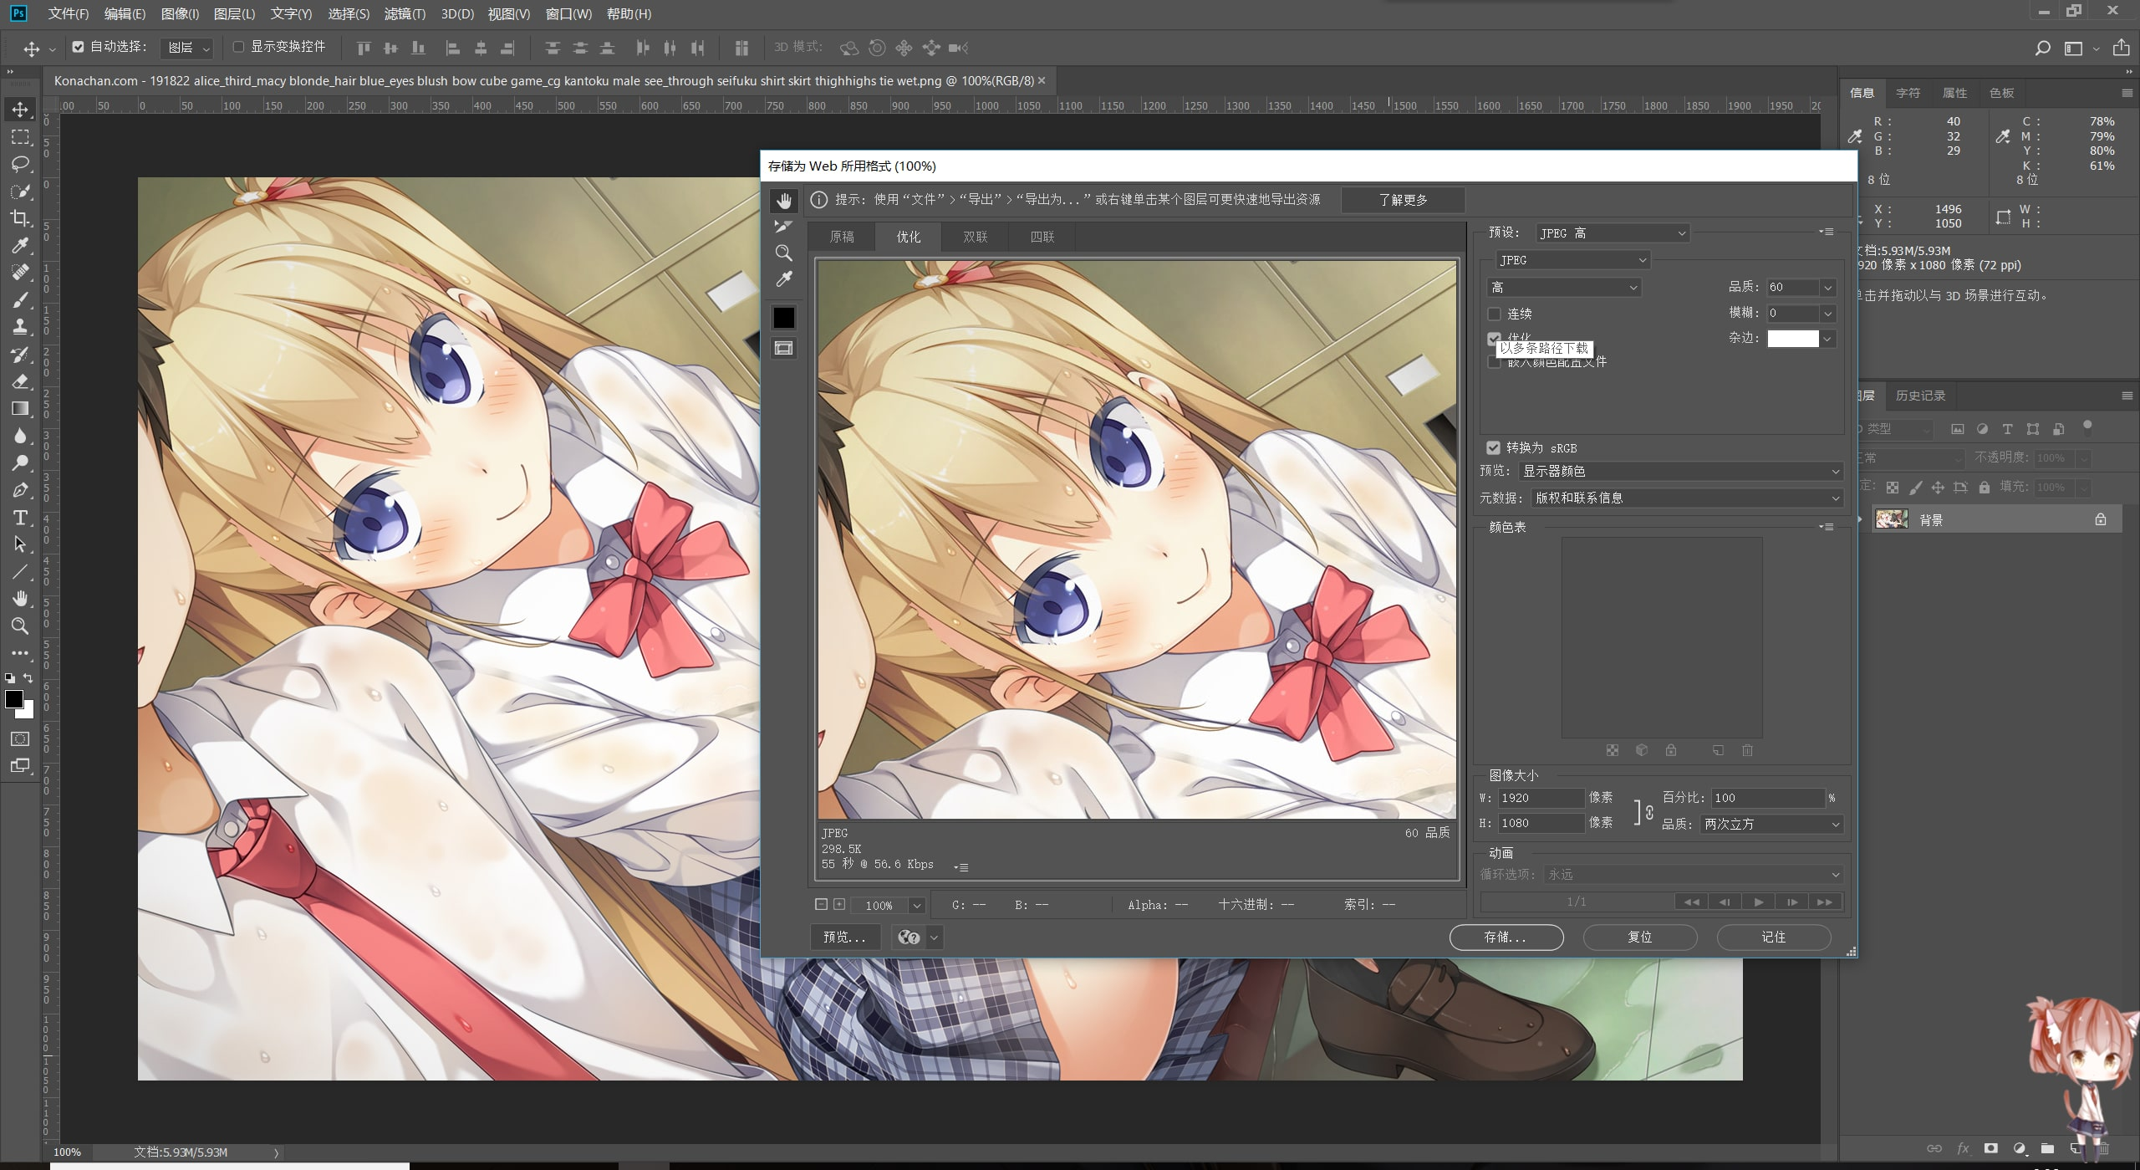Click the eyedropper color swatch in the dialog
The image size is (2140, 1170).
click(x=784, y=317)
